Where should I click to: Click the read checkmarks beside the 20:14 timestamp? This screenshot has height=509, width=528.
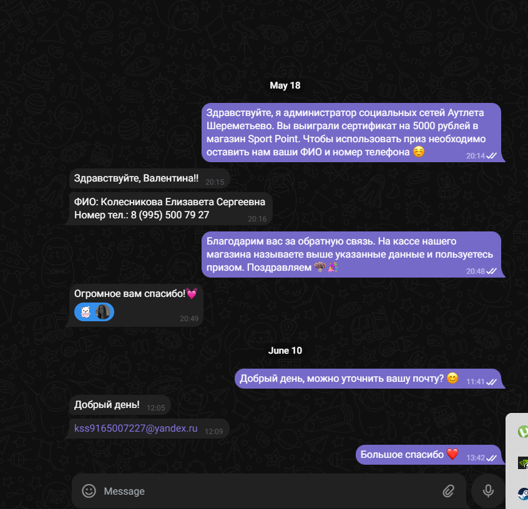pyautogui.click(x=491, y=156)
